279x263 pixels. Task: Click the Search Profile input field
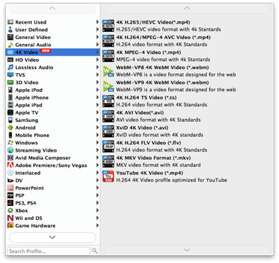click(49, 251)
